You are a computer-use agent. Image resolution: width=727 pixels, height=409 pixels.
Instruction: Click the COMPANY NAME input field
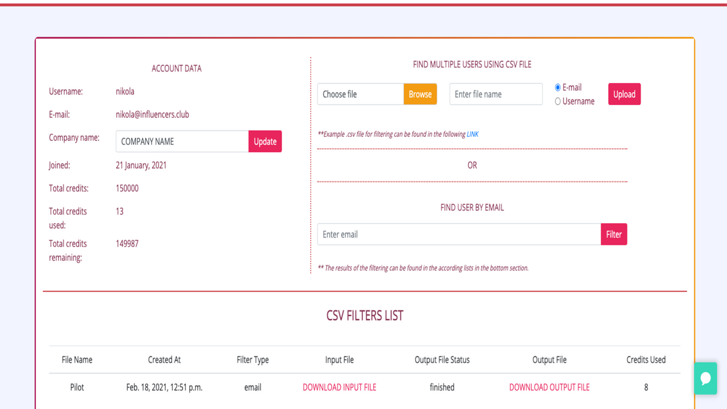181,141
